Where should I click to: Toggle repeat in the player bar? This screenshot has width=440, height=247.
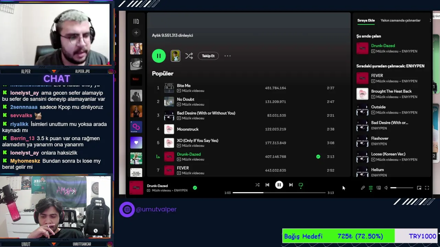(301, 185)
